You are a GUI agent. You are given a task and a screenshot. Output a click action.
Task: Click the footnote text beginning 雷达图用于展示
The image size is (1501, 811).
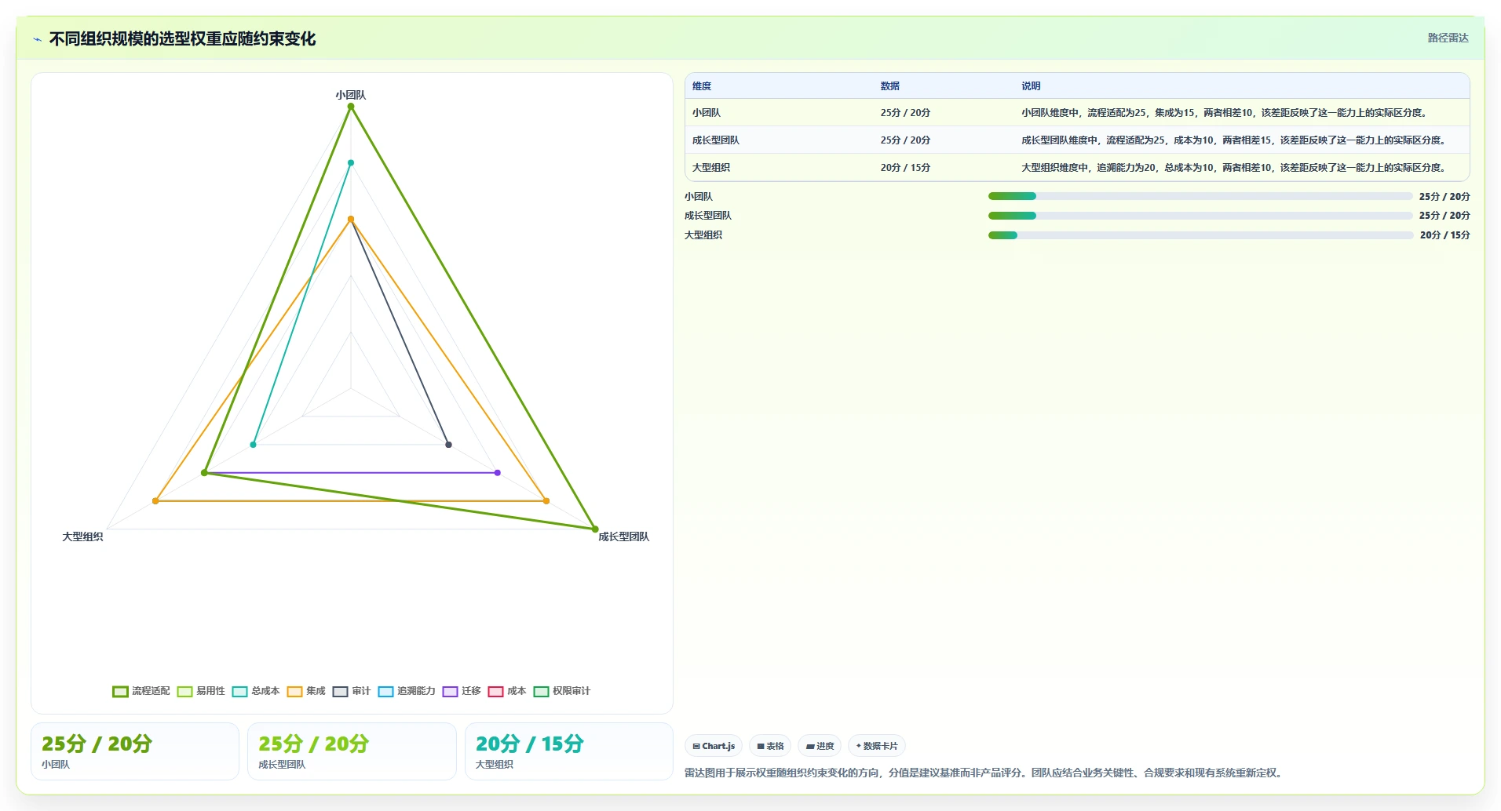point(985,773)
